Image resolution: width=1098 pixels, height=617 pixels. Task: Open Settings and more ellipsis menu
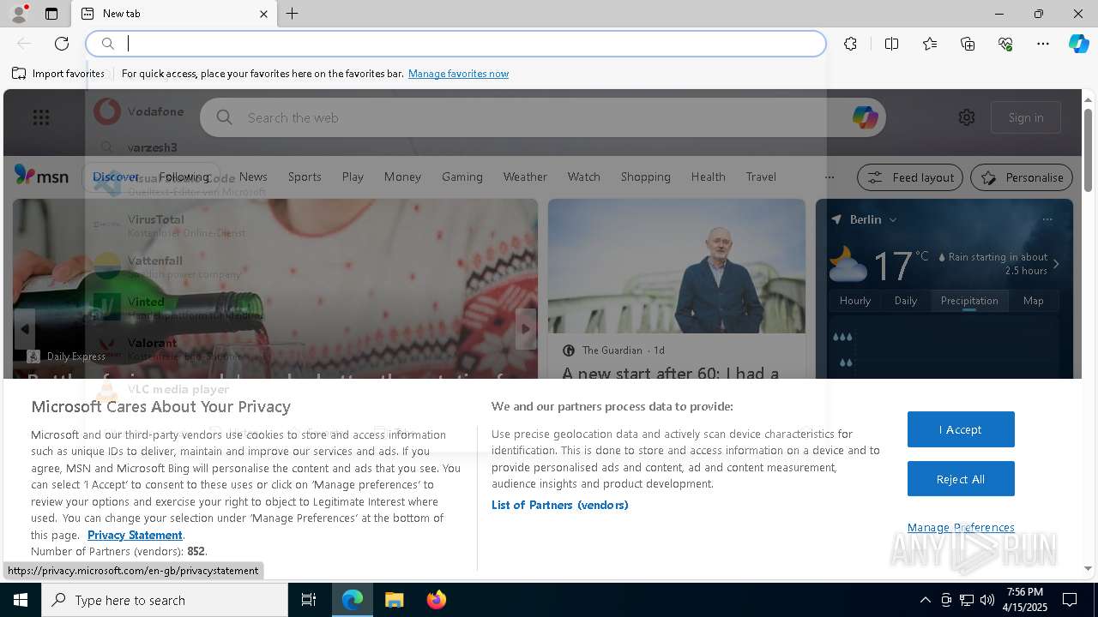[1043, 44]
